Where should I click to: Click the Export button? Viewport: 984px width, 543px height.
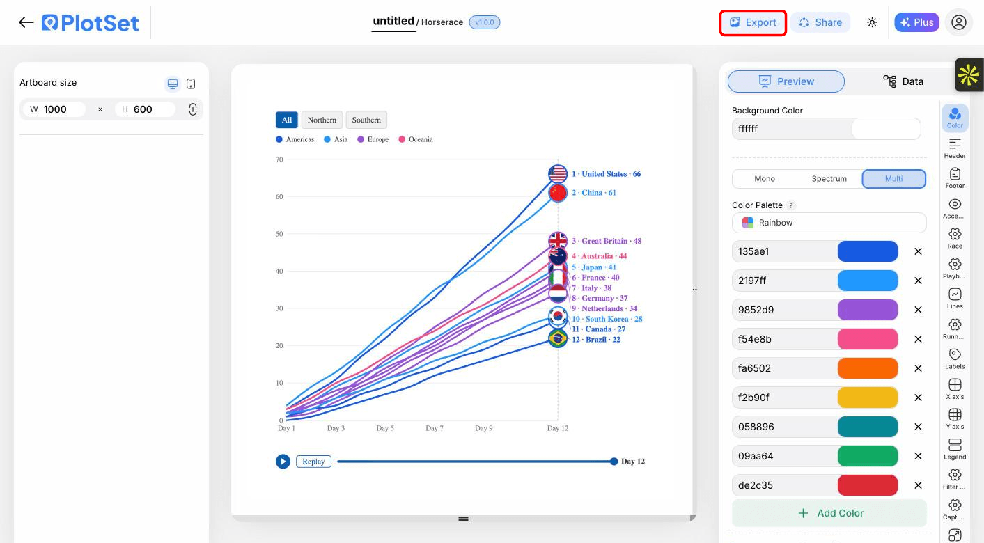click(753, 22)
